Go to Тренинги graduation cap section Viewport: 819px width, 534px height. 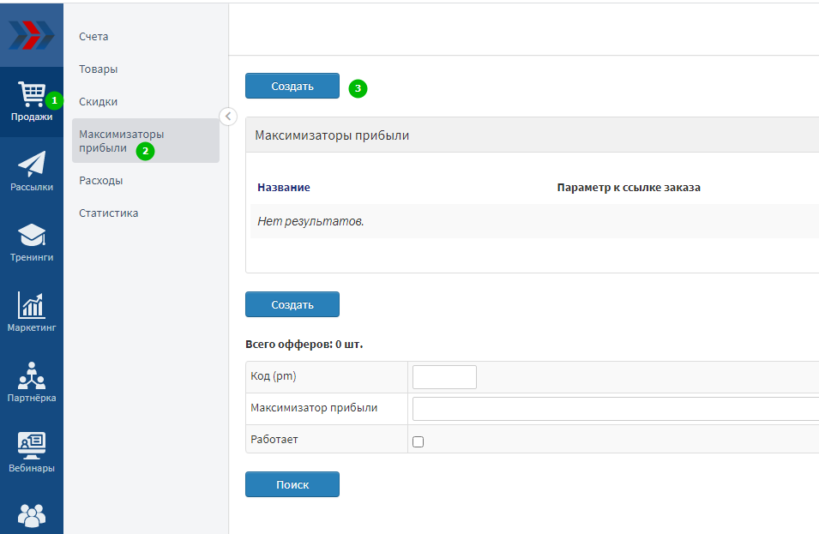(x=32, y=242)
